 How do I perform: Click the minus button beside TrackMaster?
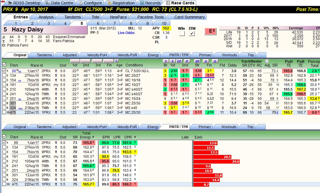[267, 61]
